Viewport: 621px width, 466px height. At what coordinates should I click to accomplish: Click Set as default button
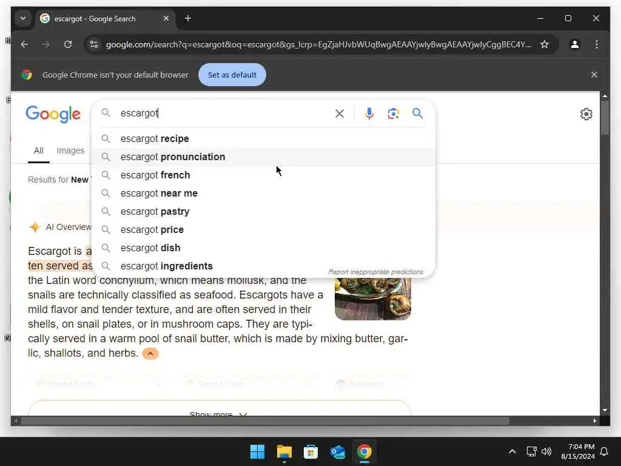click(232, 75)
